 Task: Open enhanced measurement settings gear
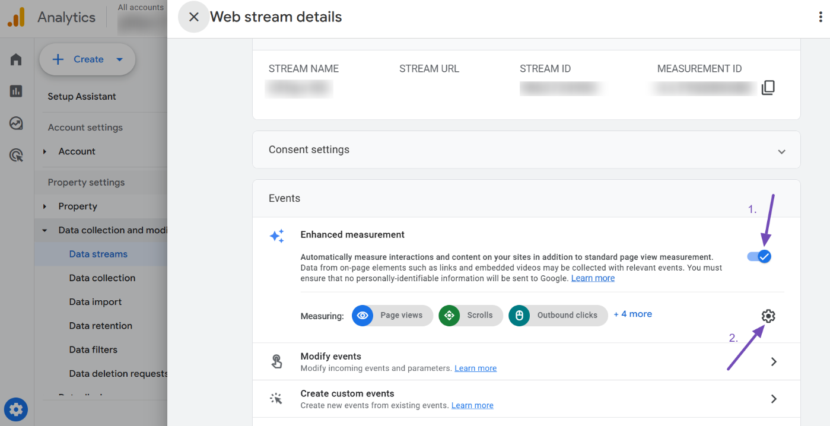768,316
